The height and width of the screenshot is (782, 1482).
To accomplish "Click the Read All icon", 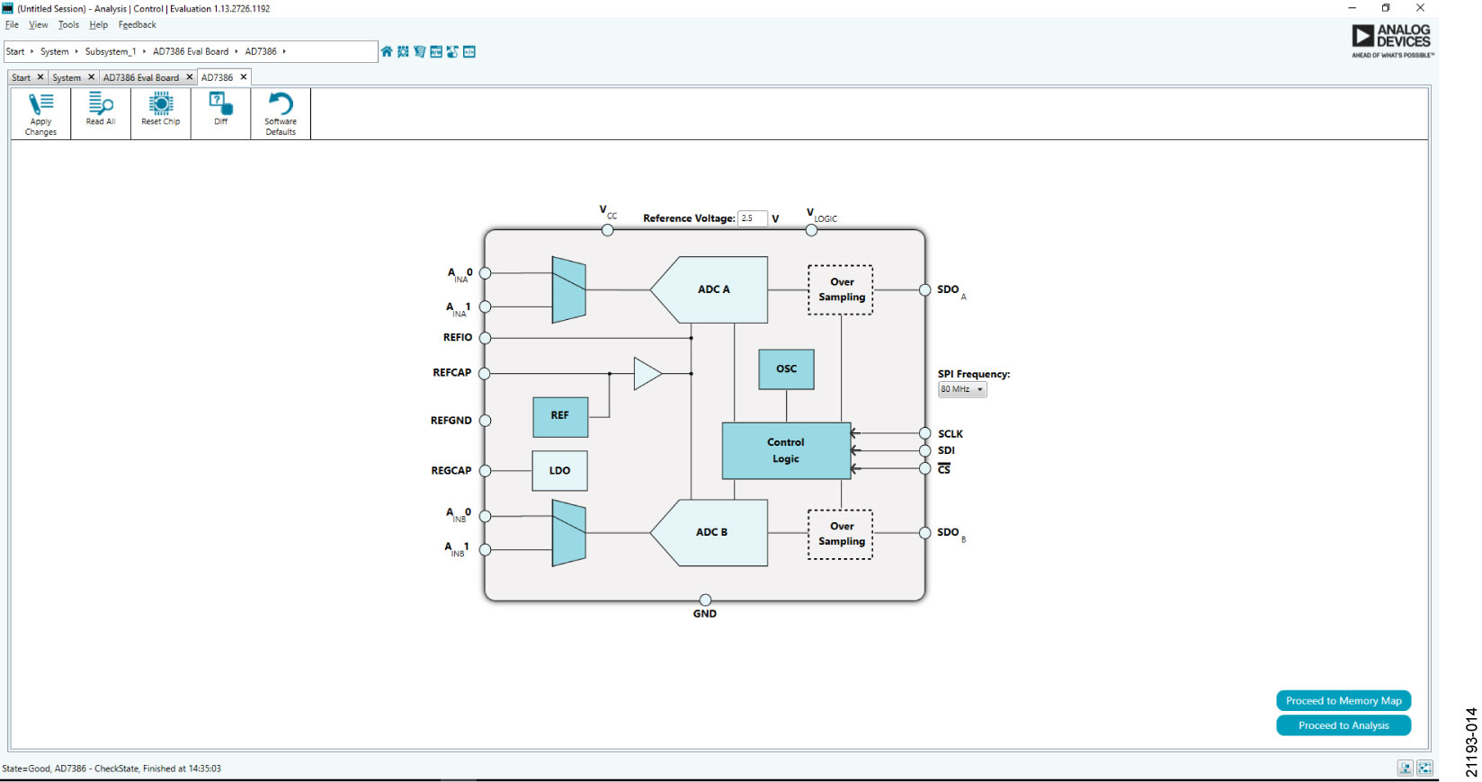I will tap(101, 110).
